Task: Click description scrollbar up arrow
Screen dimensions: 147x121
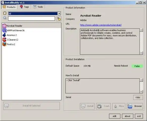Action: coord(141,30)
